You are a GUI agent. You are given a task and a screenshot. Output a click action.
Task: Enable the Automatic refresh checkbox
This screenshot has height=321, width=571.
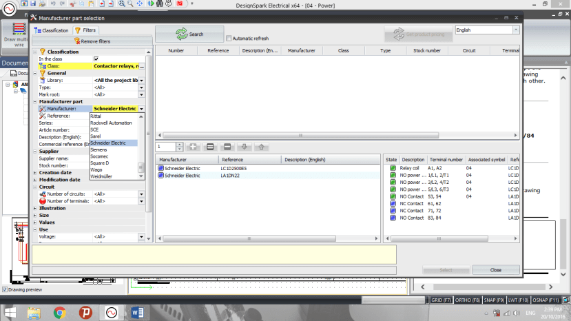[x=229, y=39]
